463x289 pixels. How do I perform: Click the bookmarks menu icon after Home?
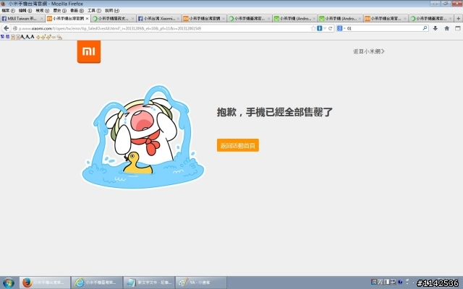[458, 28]
